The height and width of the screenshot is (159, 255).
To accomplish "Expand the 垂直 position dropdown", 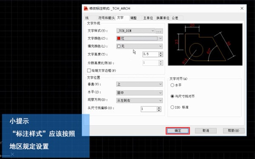I will (139, 84).
